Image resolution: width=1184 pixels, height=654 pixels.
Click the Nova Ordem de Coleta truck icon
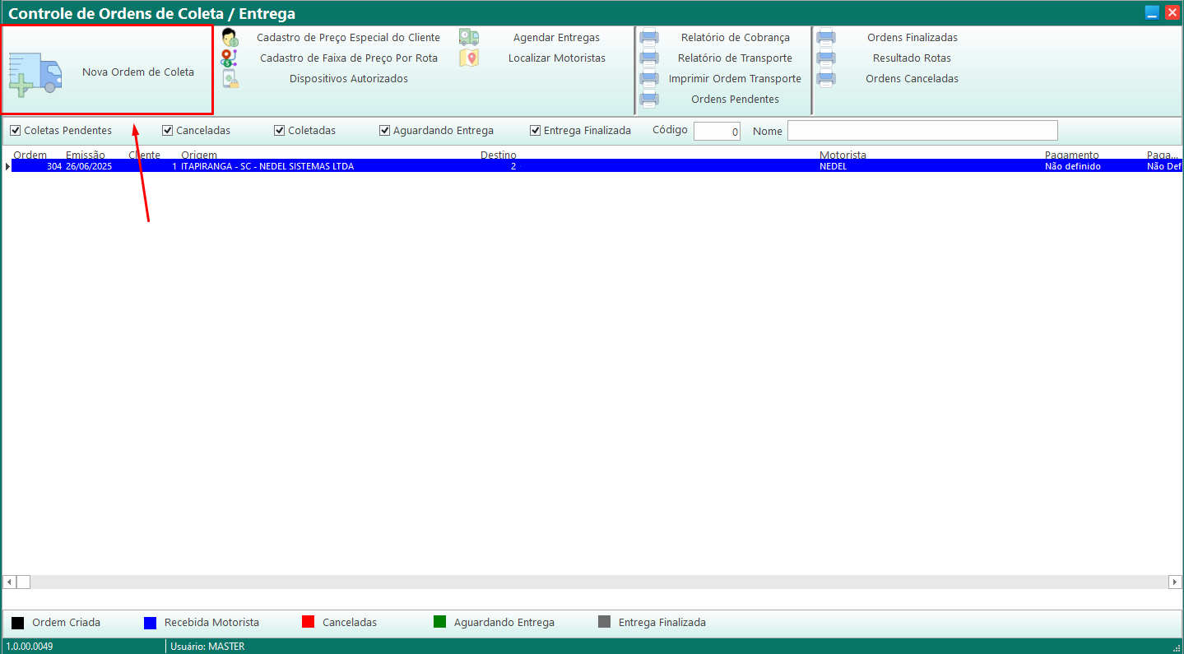pyautogui.click(x=35, y=72)
